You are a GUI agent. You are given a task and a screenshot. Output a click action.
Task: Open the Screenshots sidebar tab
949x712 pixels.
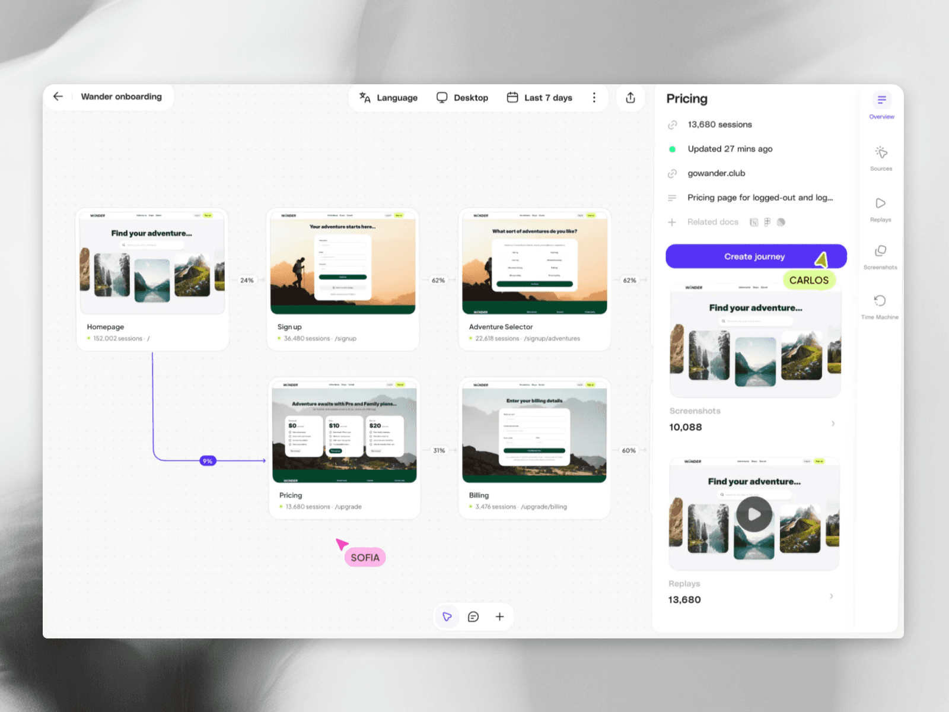tap(880, 258)
